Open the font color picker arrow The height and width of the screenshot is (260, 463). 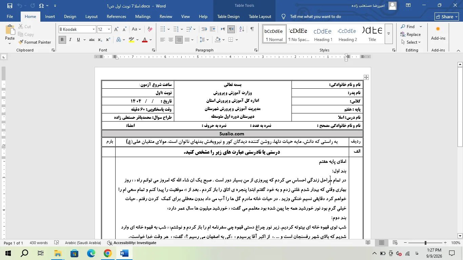click(x=150, y=40)
